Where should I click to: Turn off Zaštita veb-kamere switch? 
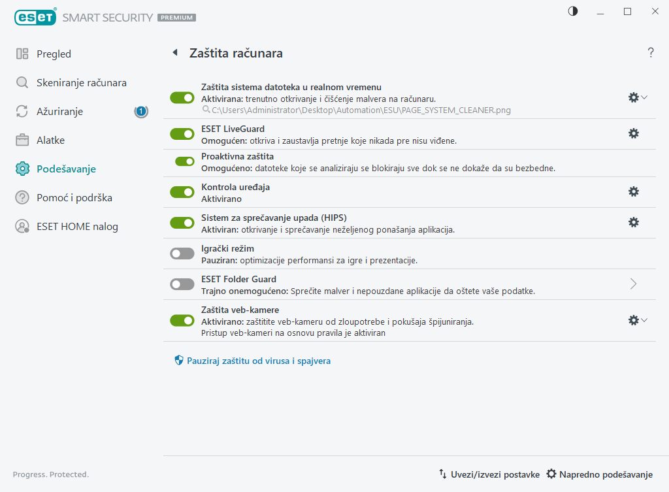[x=182, y=320]
